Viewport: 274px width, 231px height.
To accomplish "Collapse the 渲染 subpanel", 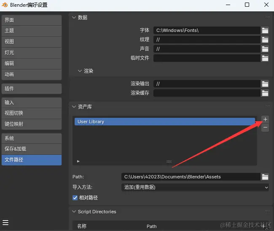I will click(x=80, y=71).
